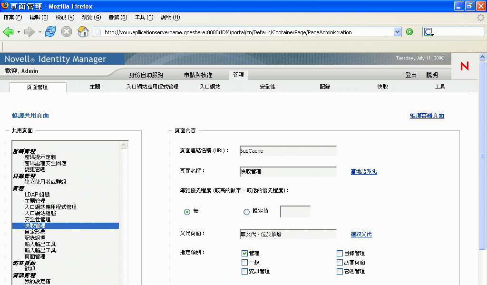Click the Reload page icon
This screenshot has height=285, width=487.
(x=50, y=32)
